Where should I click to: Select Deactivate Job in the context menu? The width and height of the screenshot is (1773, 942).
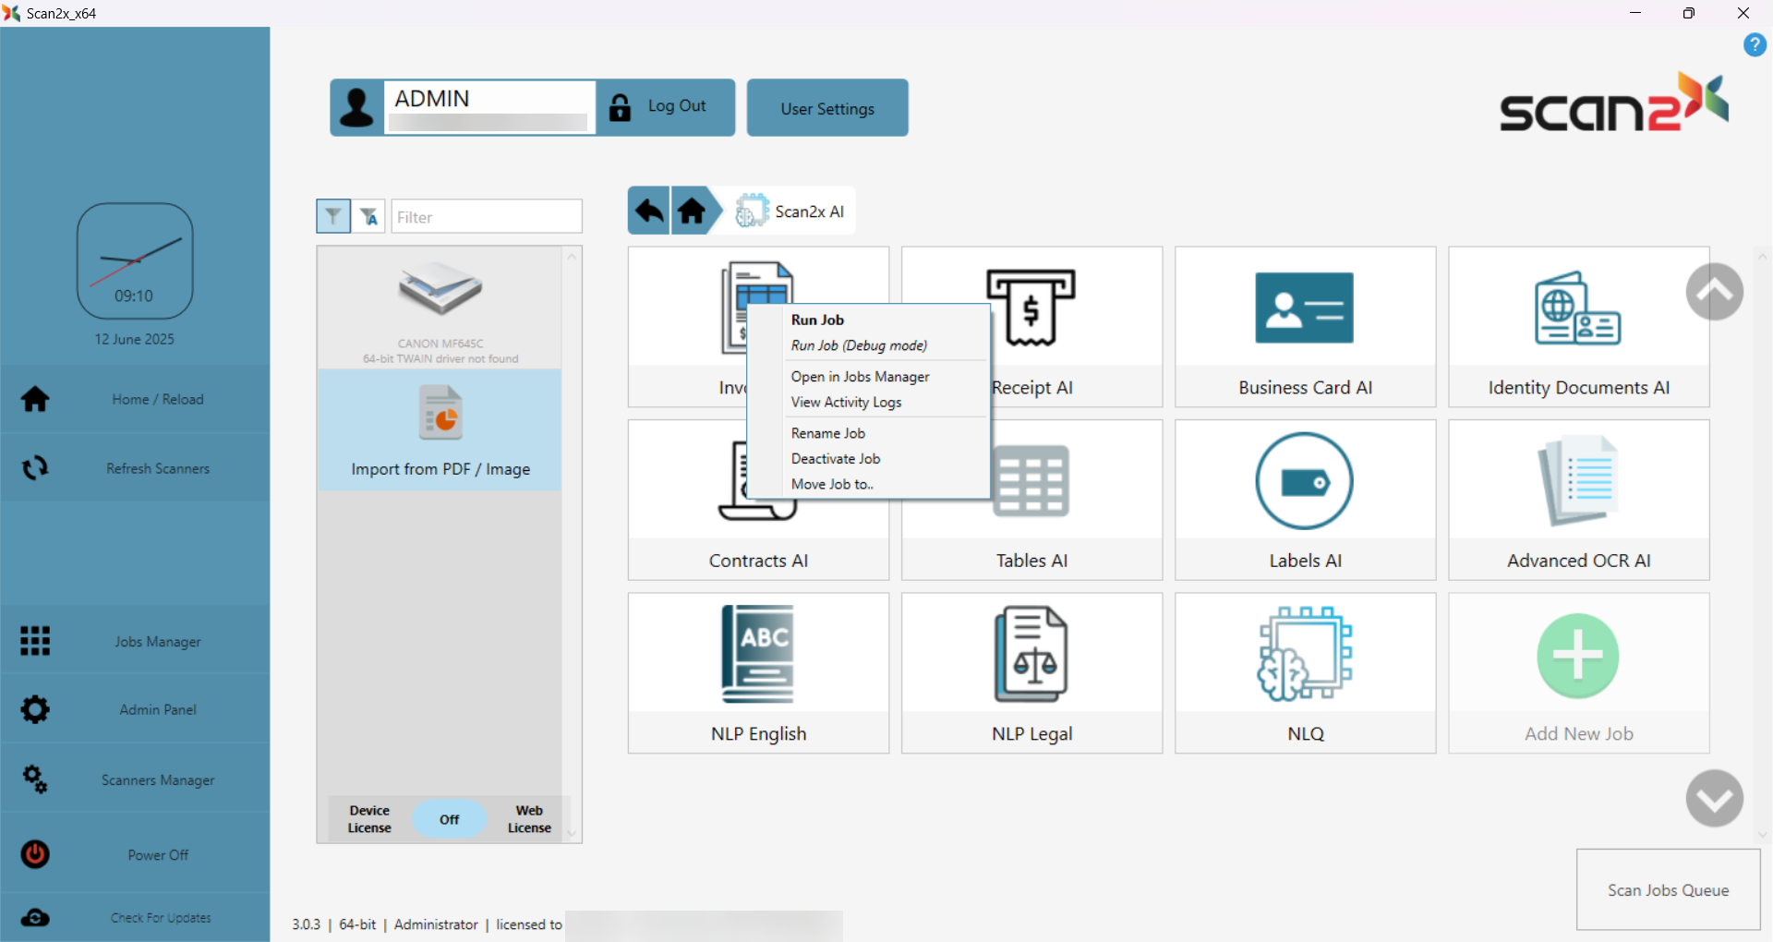coord(835,458)
